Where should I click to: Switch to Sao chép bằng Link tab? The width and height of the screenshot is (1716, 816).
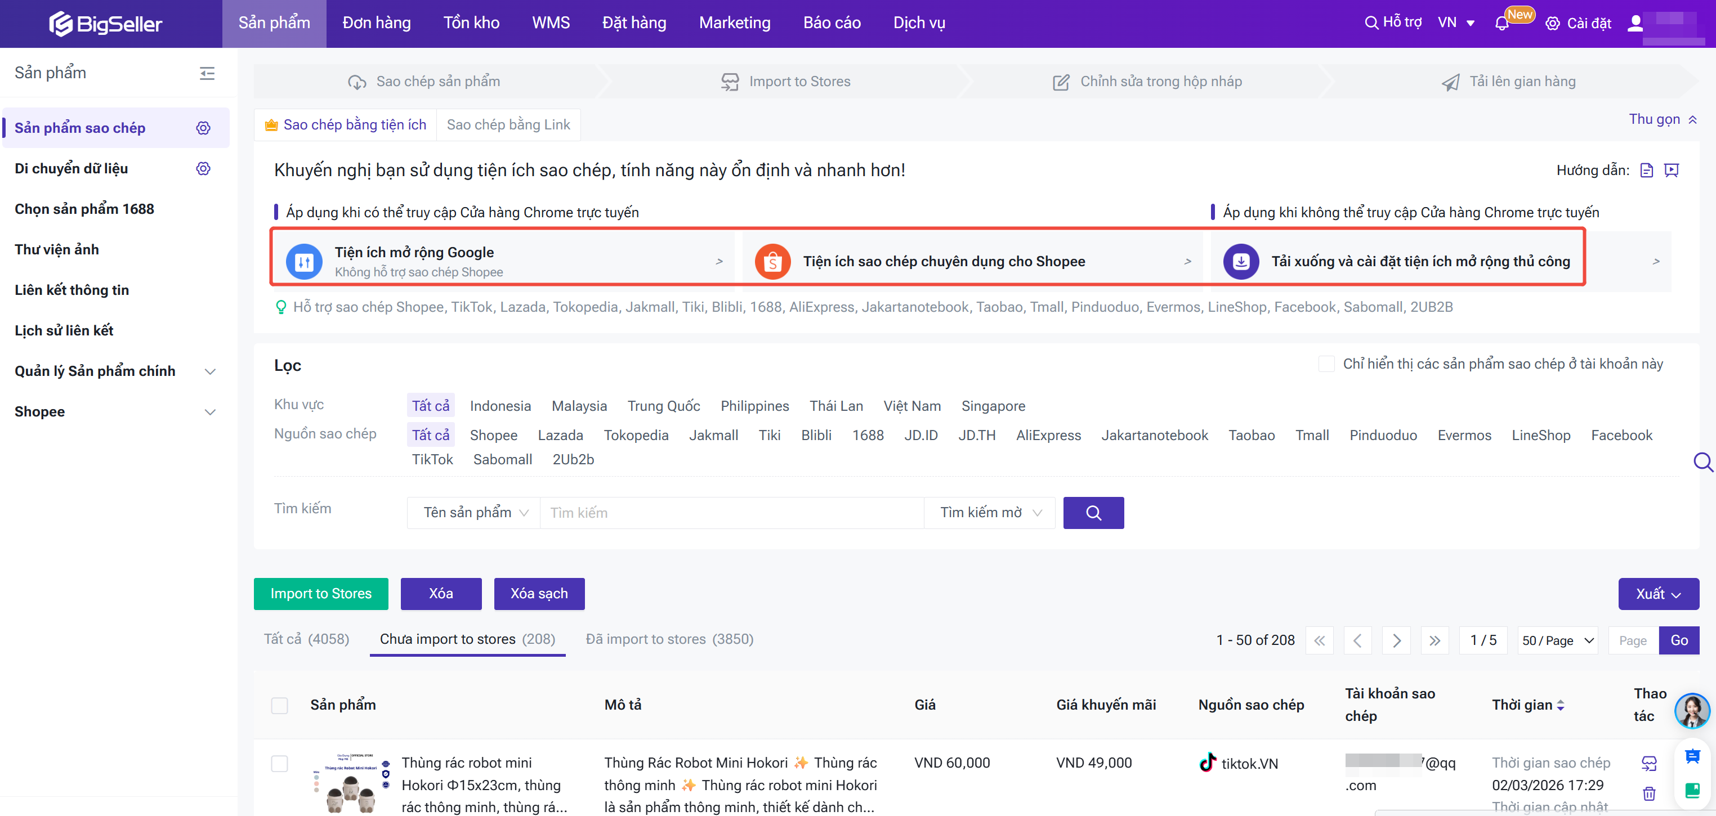[508, 124]
